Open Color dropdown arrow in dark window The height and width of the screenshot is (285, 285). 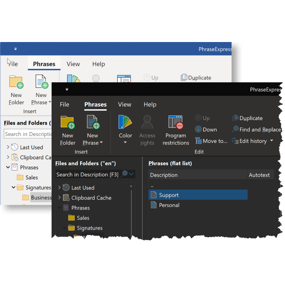click(125, 142)
